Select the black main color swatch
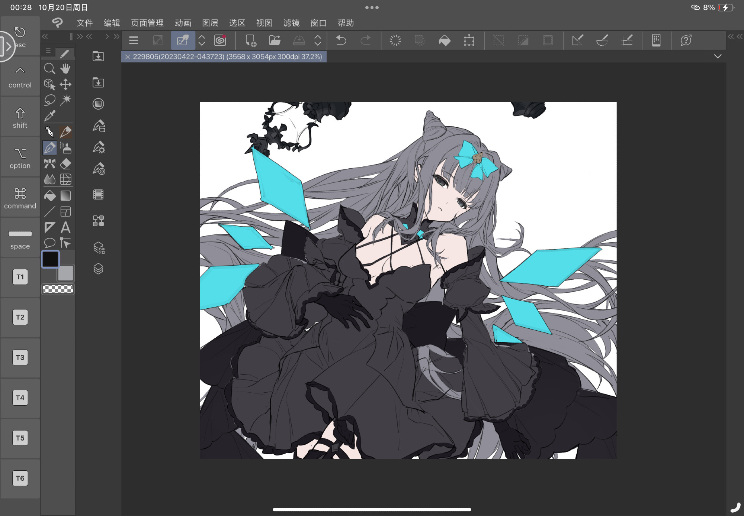744x516 pixels. [50, 259]
